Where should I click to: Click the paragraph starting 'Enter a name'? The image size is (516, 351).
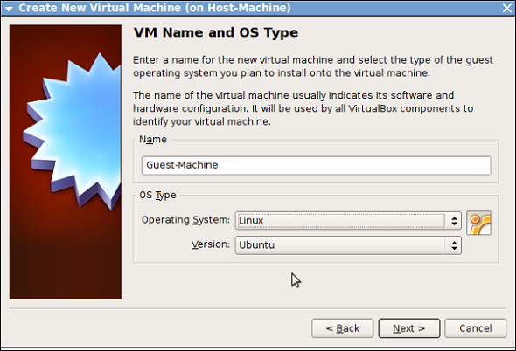coord(313,66)
